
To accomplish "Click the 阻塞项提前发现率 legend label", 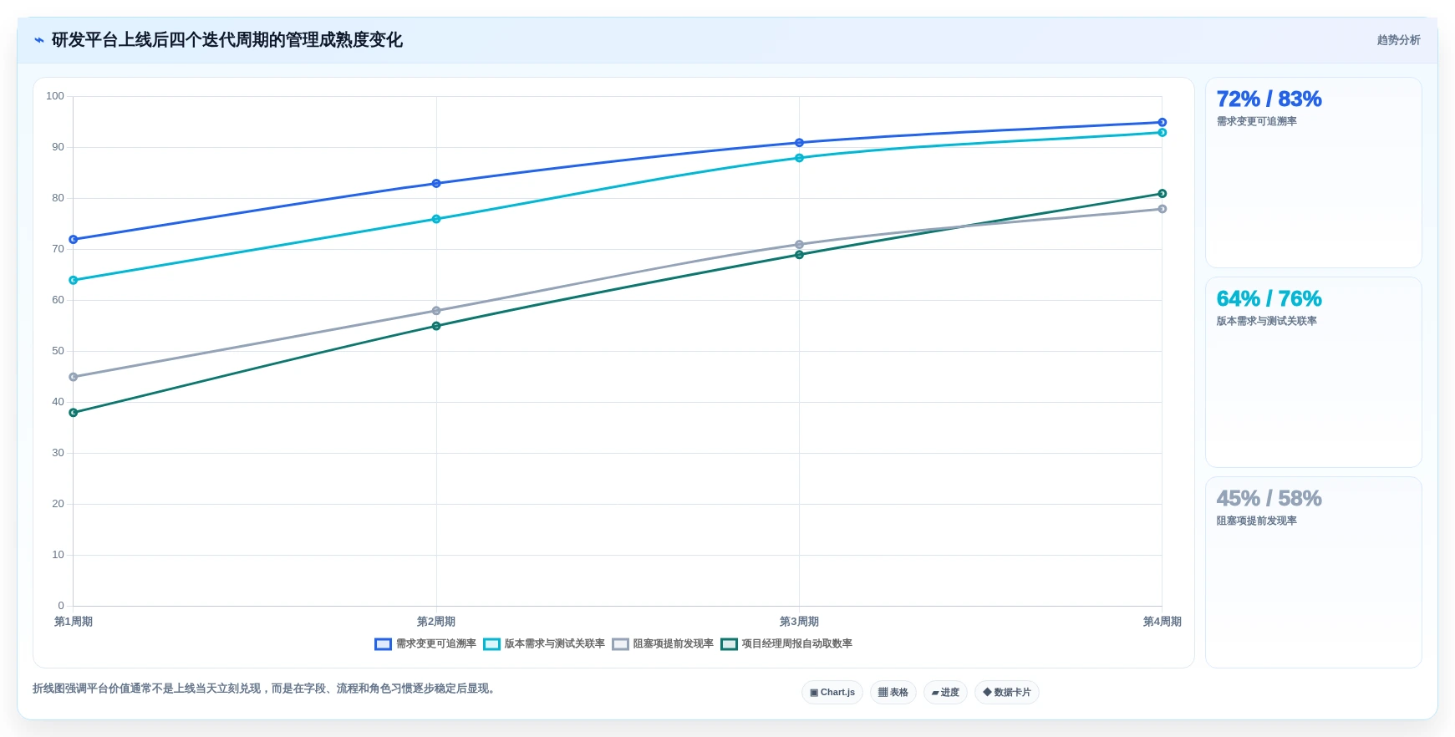I will (674, 644).
